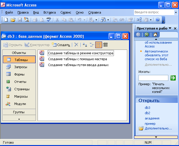Click the task pane Forward arrow
The width and height of the screenshot is (179, 146).
(x=147, y=35)
